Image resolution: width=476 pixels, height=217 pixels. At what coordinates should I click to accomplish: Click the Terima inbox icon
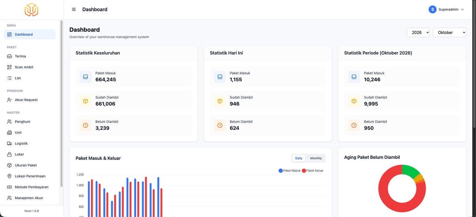point(10,56)
